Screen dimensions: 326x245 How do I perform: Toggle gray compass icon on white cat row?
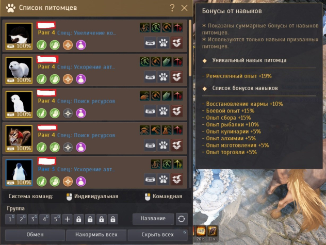[x=68, y=113]
